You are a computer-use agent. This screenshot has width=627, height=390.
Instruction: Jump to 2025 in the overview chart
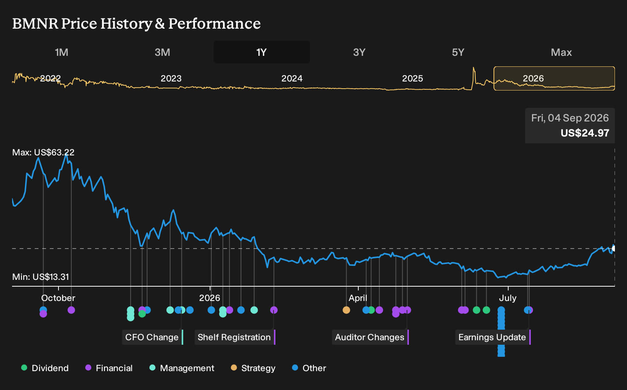pyautogui.click(x=412, y=78)
